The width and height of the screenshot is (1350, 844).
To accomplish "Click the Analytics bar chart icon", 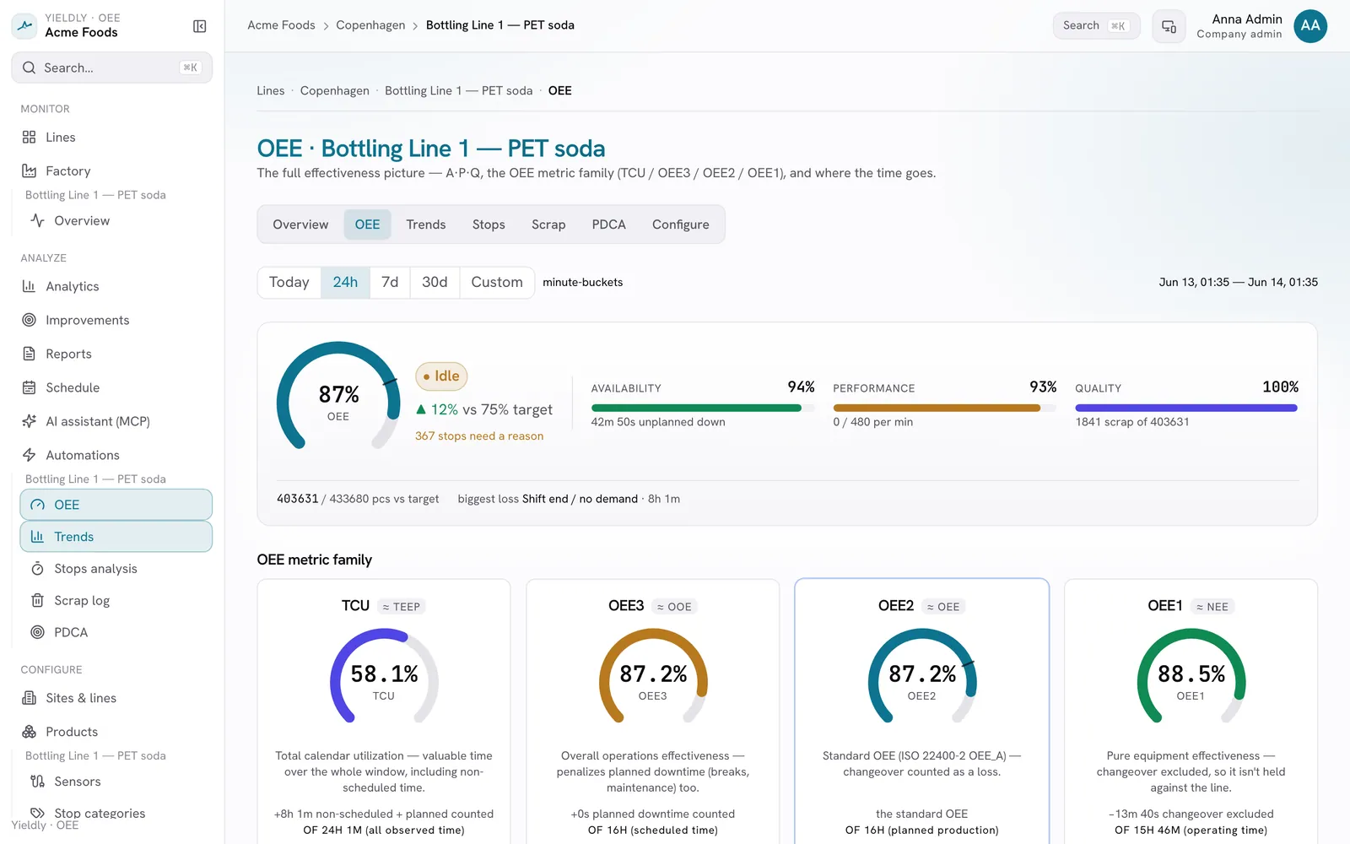I will [x=29, y=286].
